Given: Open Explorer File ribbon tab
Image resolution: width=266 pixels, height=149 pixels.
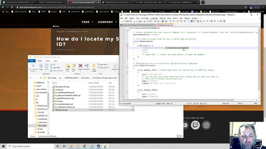Looking at the screenshot, I should [32, 61].
